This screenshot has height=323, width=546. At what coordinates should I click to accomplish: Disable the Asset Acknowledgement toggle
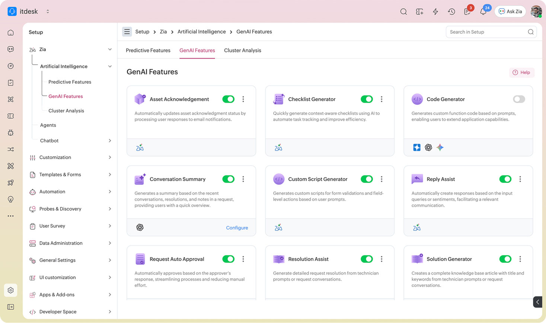(x=228, y=99)
